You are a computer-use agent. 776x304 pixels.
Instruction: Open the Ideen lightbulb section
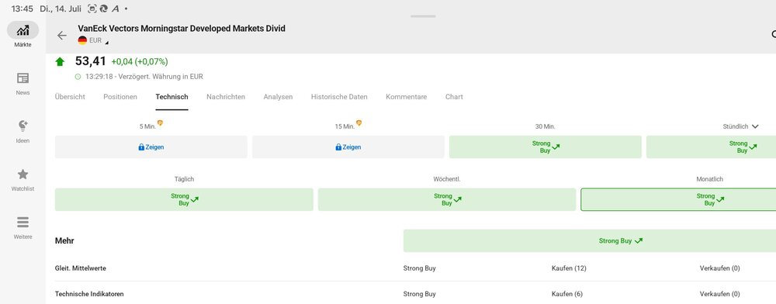point(23,131)
